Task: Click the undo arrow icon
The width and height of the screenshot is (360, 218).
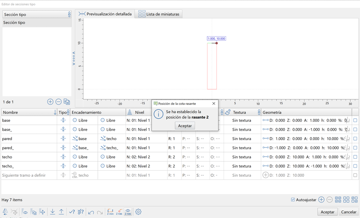Action: point(91,212)
